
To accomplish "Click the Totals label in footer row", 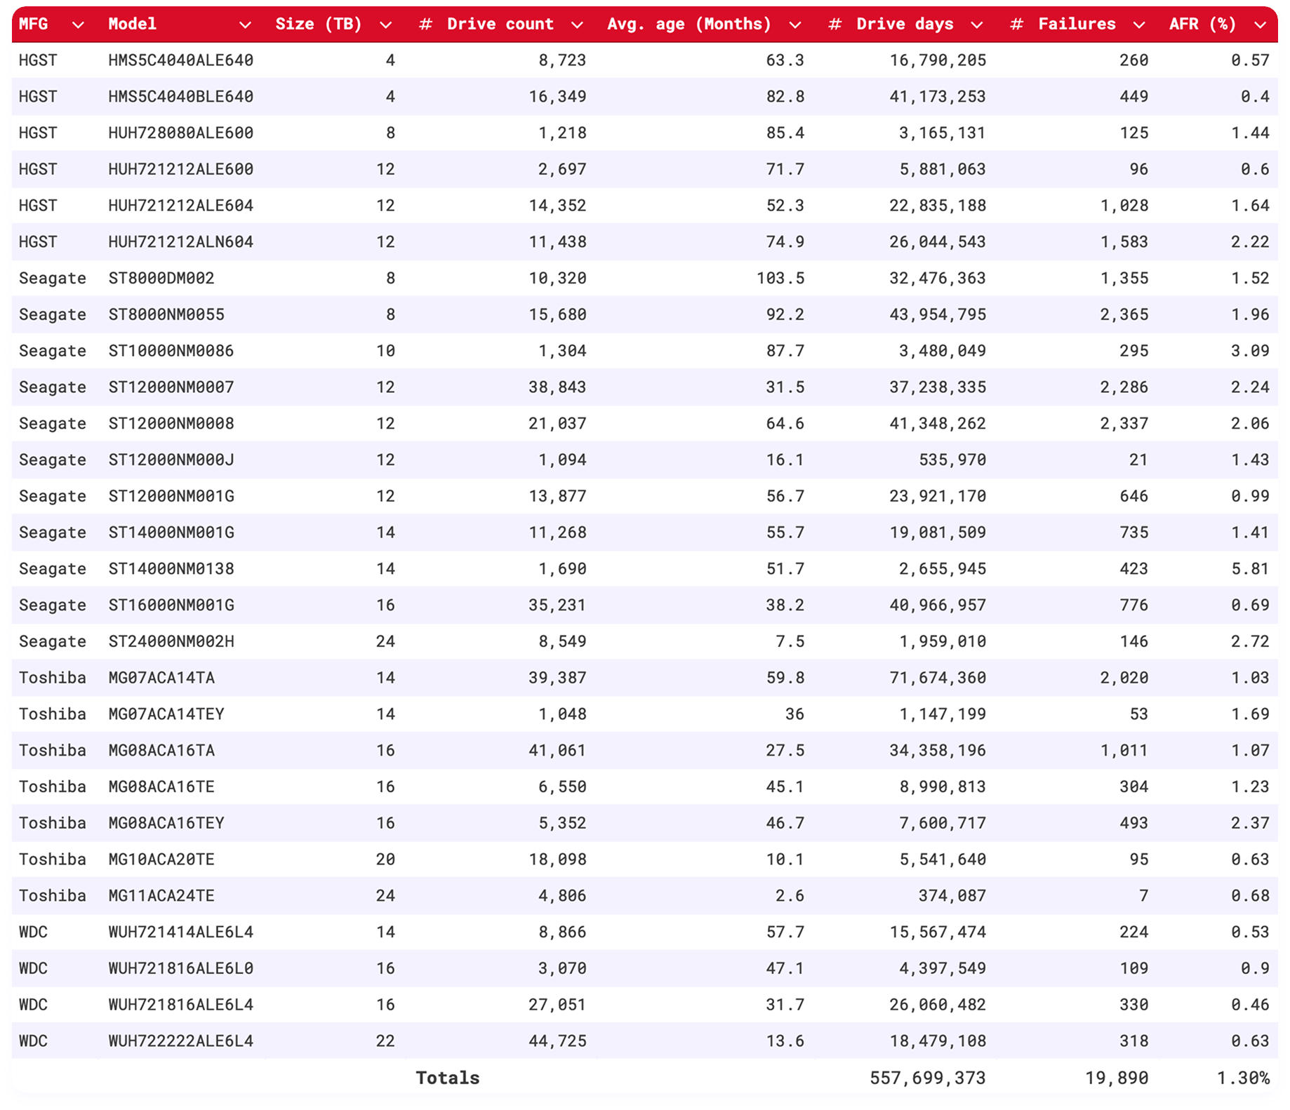I will pyautogui.click(x=447, y=1078).
